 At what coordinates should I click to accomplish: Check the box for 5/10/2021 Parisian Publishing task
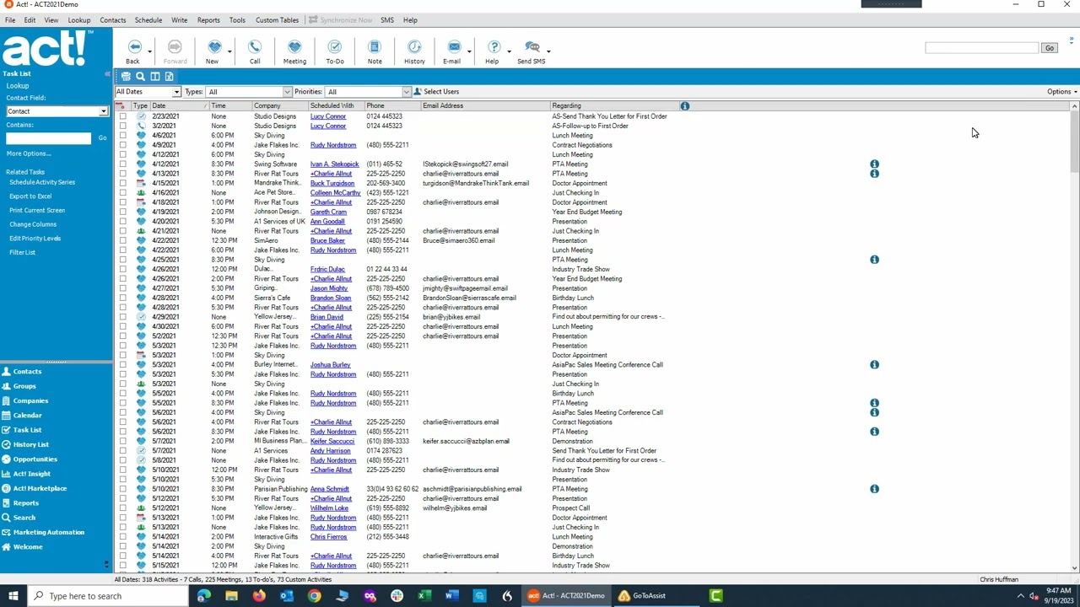click(123, 489)
